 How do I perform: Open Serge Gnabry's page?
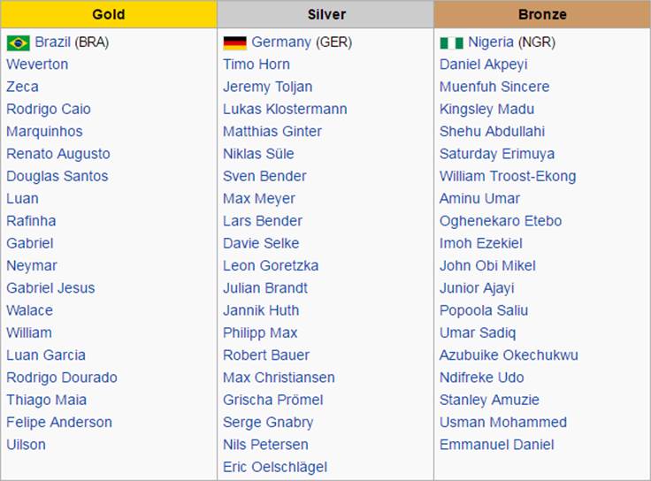[x=268, y=423]
